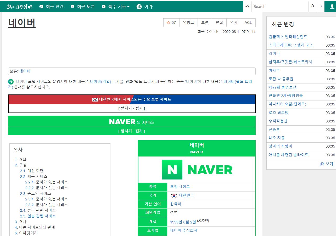Open recent change 애니콜 세련된 슬라이드
Image resolution: width=336 pixels, height=236 pixels.
(x=288, y=155)
